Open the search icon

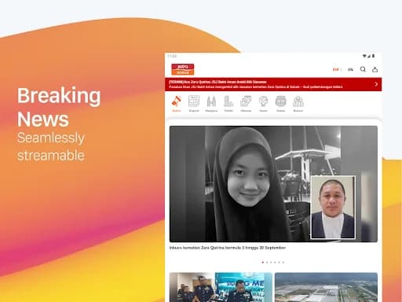point(363,69)
